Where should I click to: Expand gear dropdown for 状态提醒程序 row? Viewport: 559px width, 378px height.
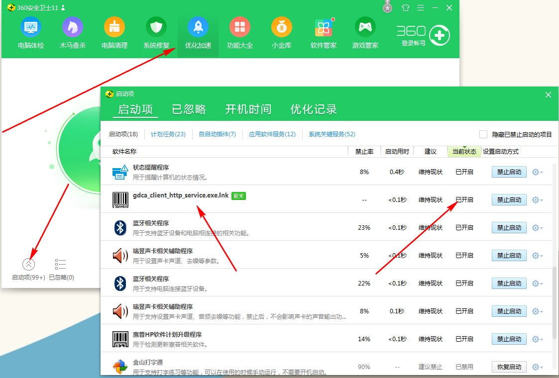[x=537, y=172]
